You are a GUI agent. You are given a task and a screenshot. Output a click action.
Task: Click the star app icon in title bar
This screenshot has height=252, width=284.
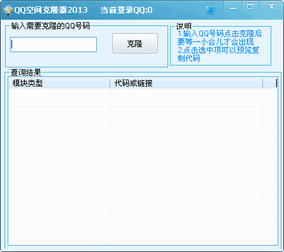(x=8, y=10)
